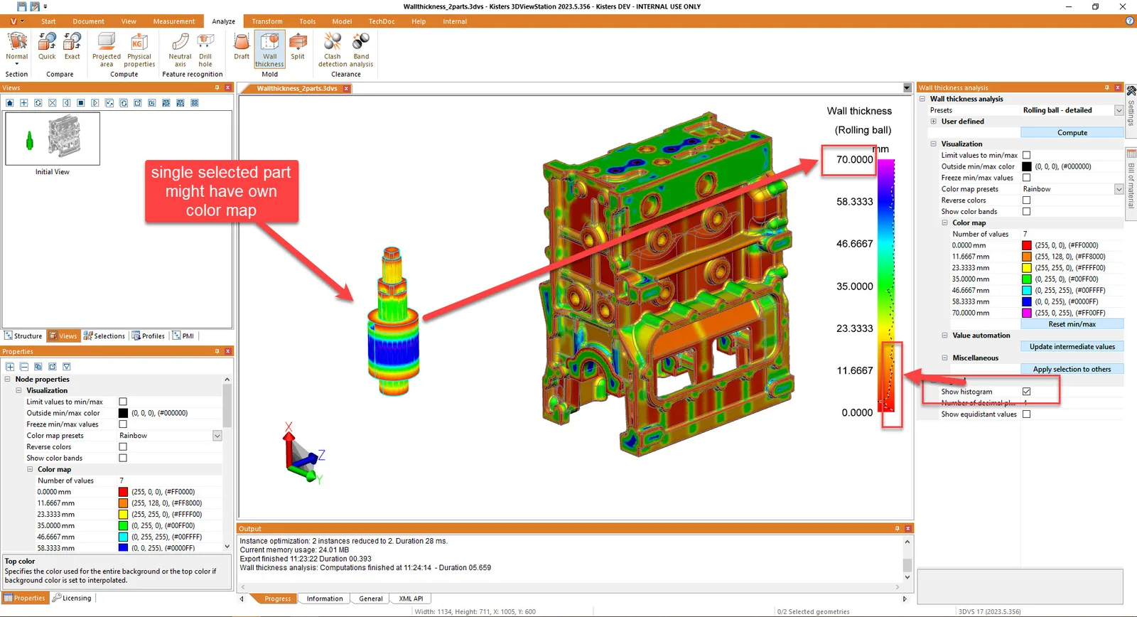The image size is (1137, 617).
Task: Open the Clash detection tool
Action: [332, 50]
